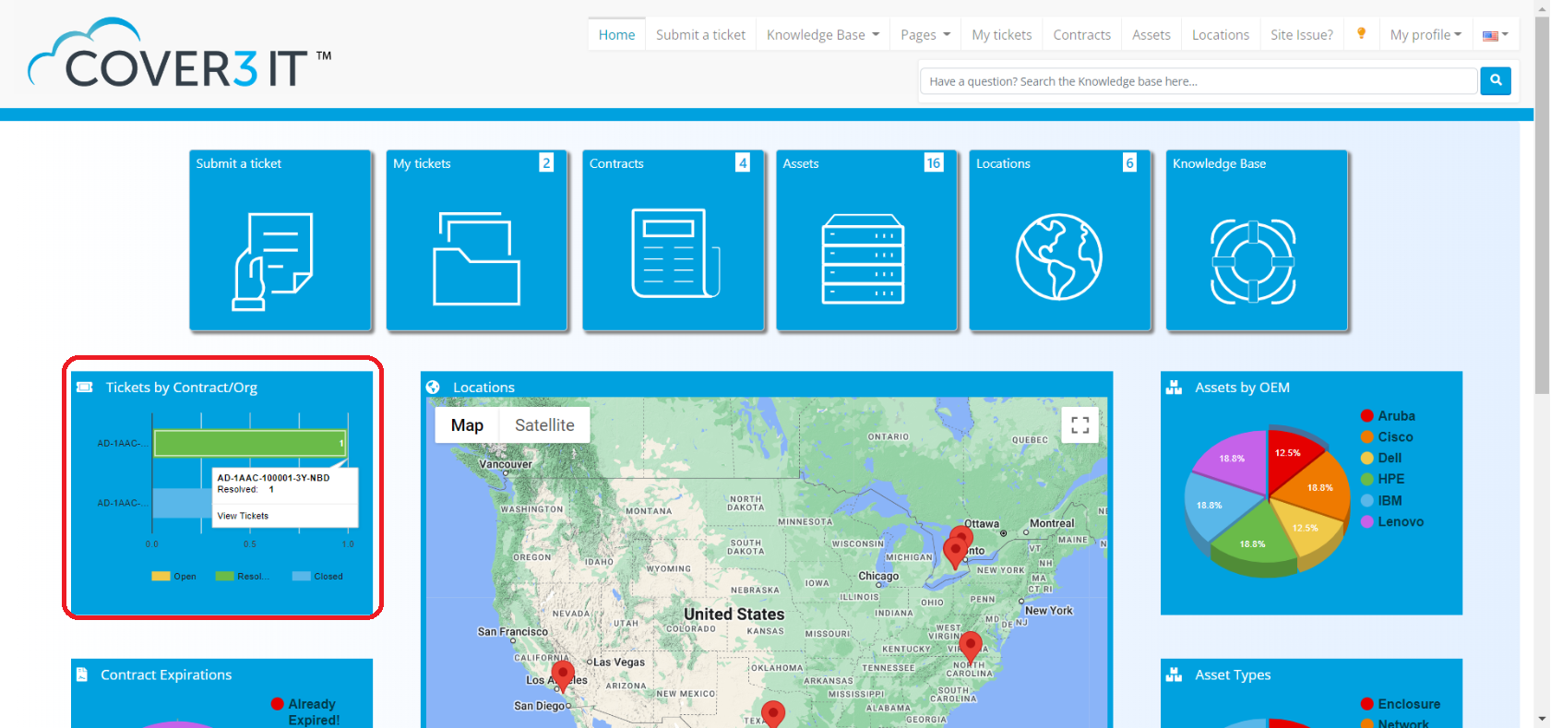The height and width of the screenshot is (728, 1551).
Task: Click the lightbulb icon in the navbar
Action: (x=1361, y=34)
